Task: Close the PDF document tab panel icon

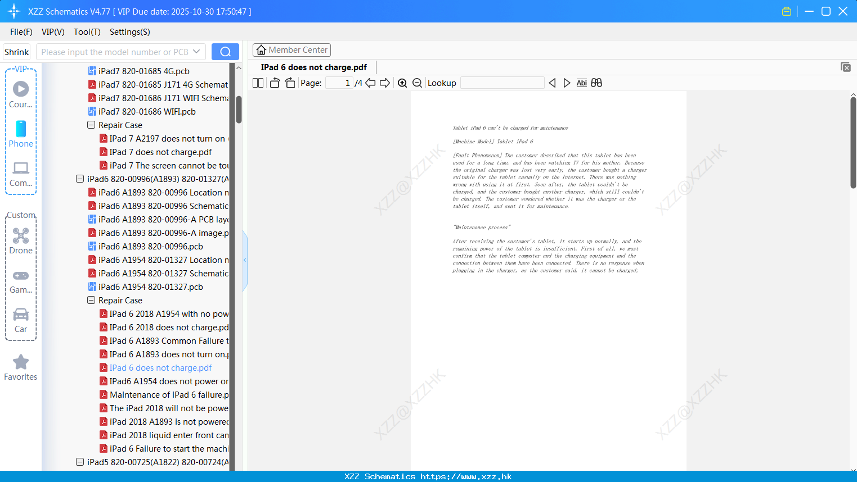Action: pos(846,67)
